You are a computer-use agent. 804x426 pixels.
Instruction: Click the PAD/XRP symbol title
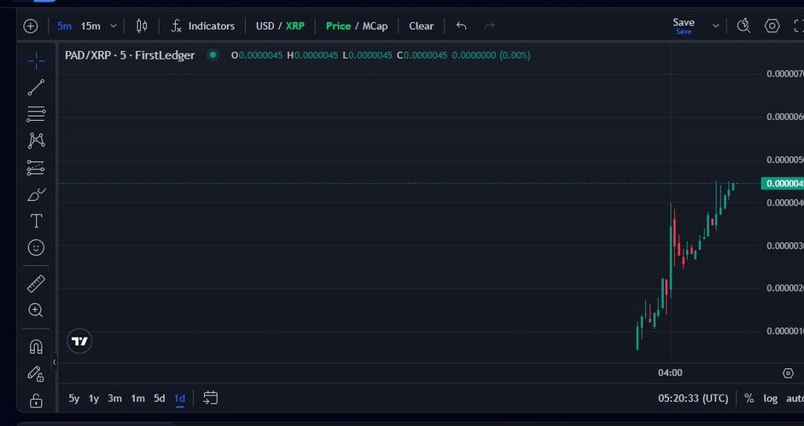(130, 55)
